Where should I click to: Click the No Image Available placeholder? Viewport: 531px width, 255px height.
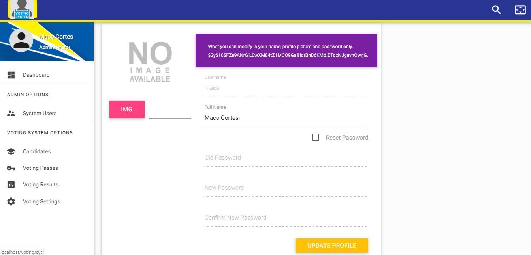(150, 62)
